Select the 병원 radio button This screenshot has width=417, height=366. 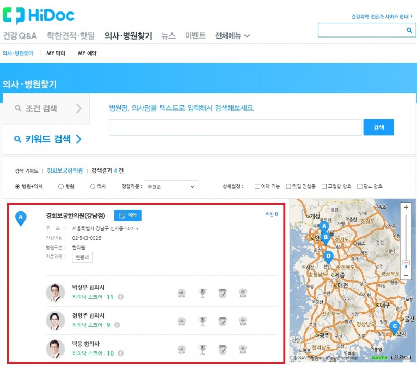61,186
